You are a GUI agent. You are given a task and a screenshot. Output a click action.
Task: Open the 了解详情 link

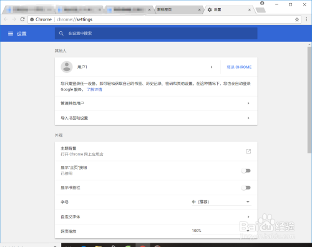coord(94,90)
